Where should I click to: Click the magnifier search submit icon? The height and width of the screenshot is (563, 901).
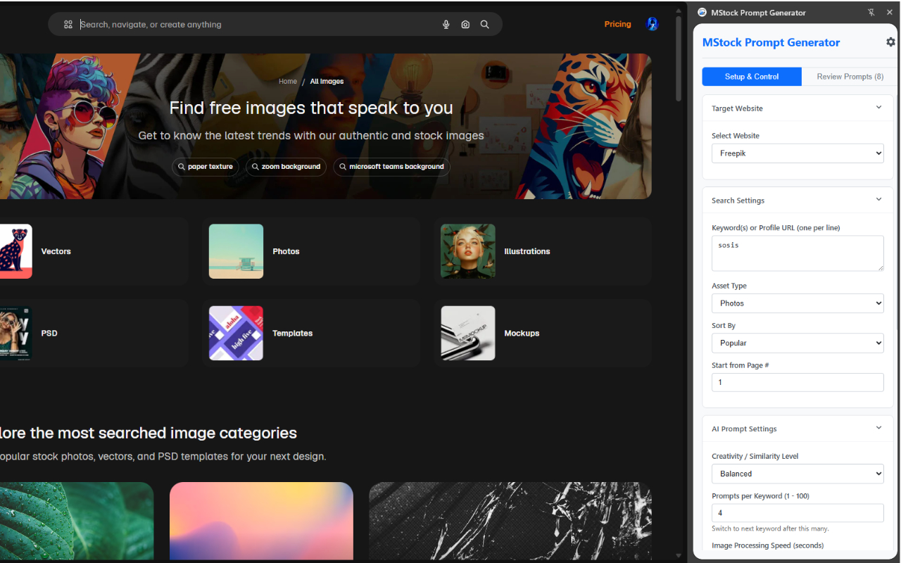[x=485, y=25]
